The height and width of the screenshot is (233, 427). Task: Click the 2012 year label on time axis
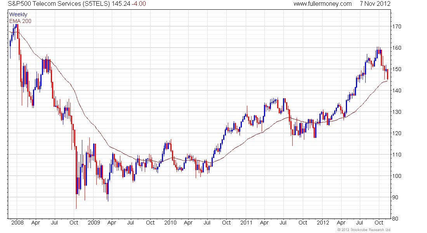point(323,223)
